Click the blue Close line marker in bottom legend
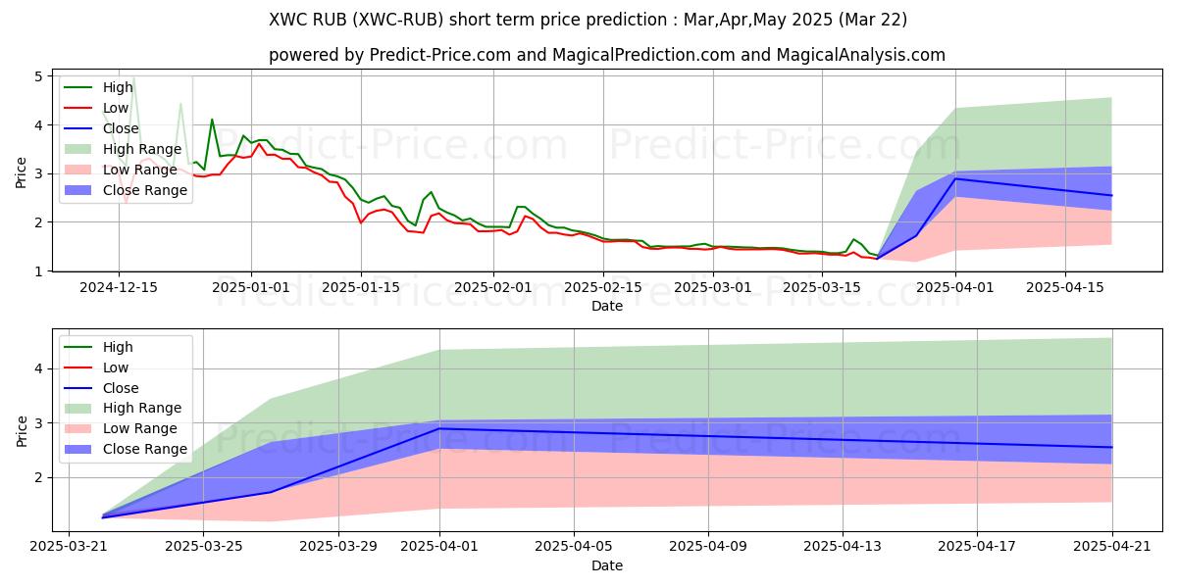1177x588 pixels. pyautogui.click(x=80, y=388)
